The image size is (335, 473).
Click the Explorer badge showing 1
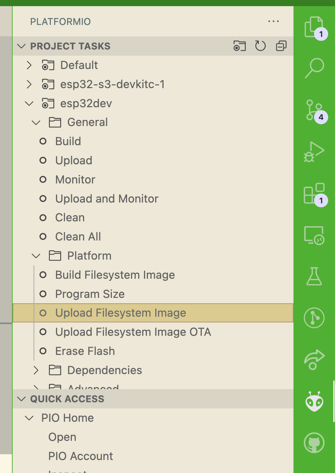coord(321,34)
